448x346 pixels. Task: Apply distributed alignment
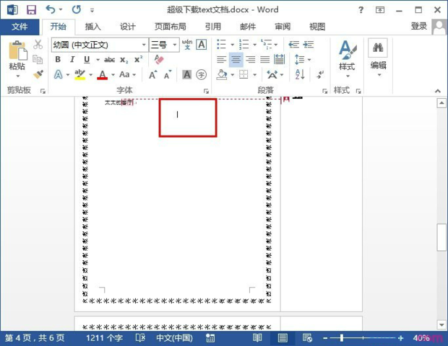click(279, 59)
